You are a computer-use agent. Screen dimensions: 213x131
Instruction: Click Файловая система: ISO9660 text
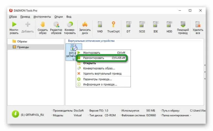coord(138,115)
